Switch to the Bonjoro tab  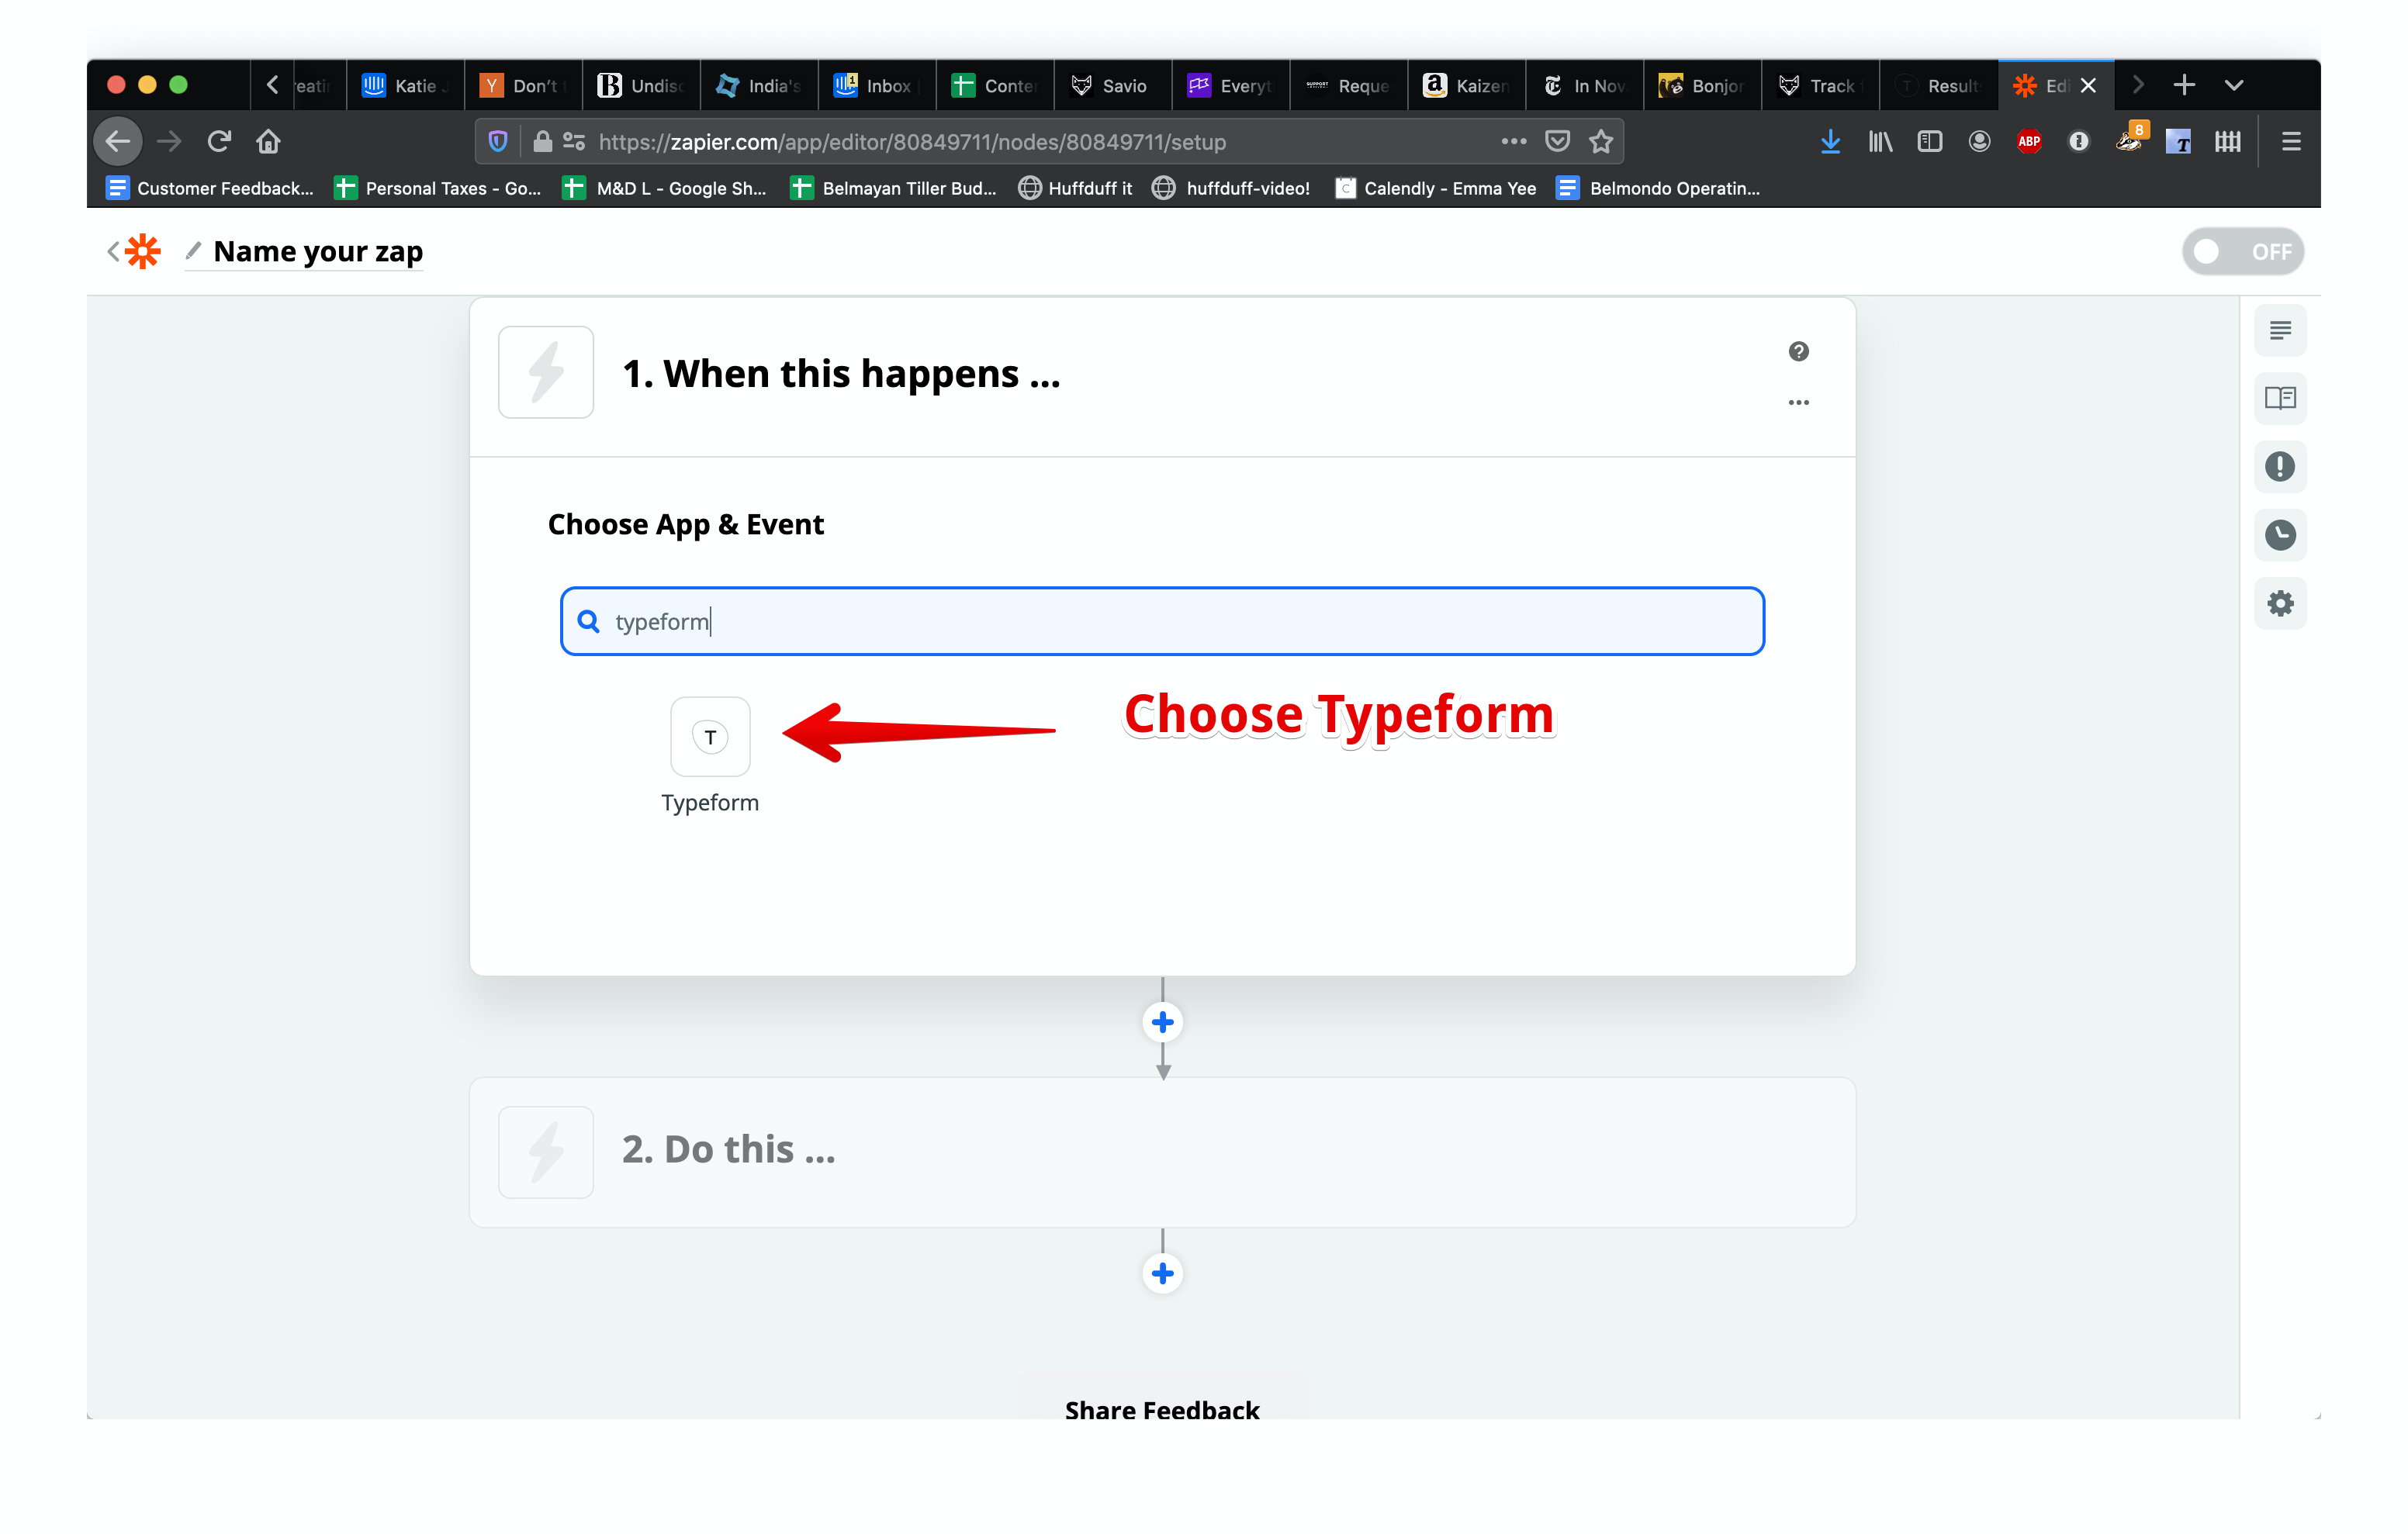coord(1702,85)
